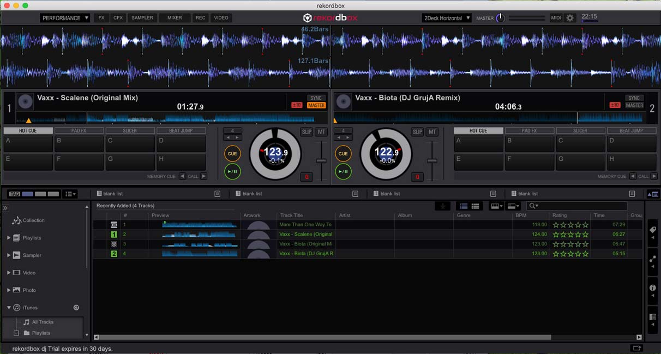Click deck 2 CUE button

[x=343, y=154]
